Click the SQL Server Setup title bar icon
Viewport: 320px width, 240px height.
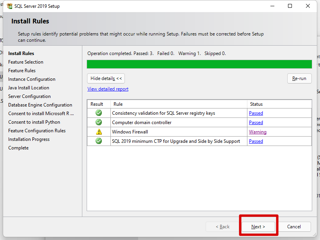(10, 6)
